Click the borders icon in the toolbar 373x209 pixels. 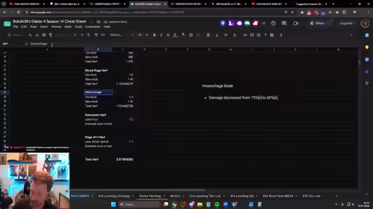click(191, 35)
